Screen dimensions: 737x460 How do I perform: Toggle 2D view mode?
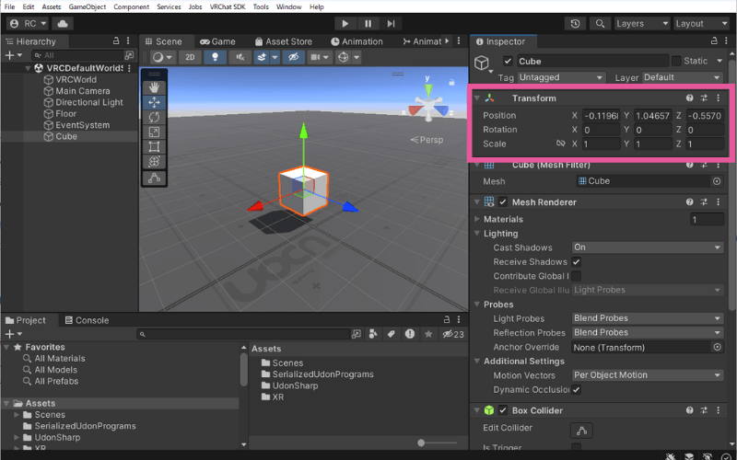190,57
